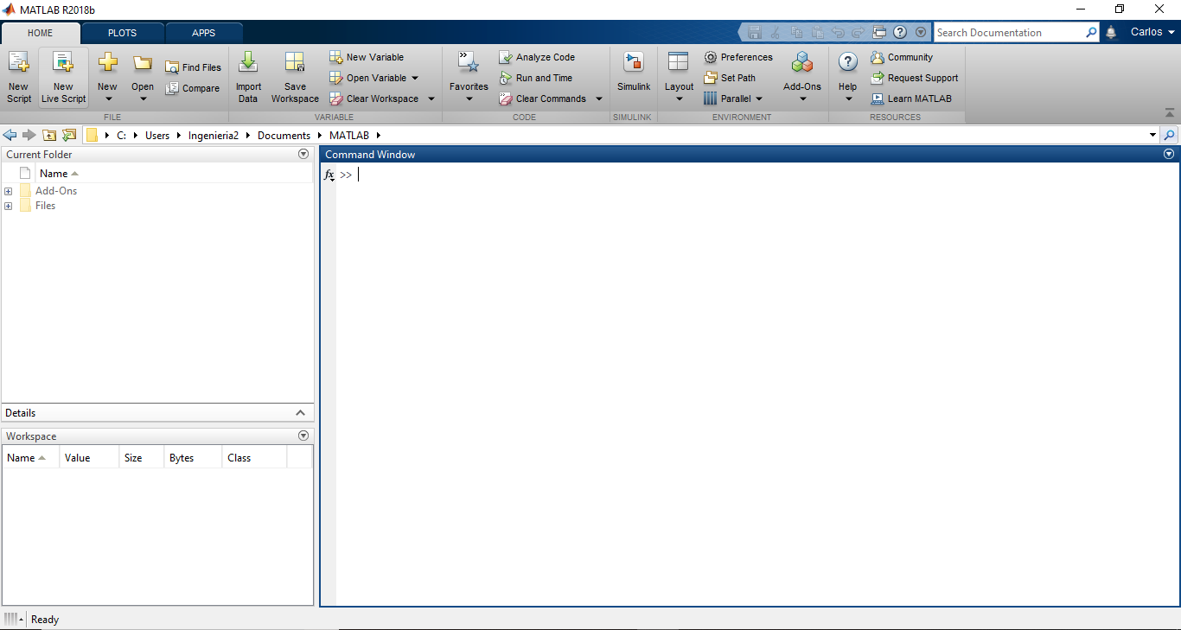Click the Search Documentation magnifier icon
The image size is (1181, 630).
(x=1092, y=33)
